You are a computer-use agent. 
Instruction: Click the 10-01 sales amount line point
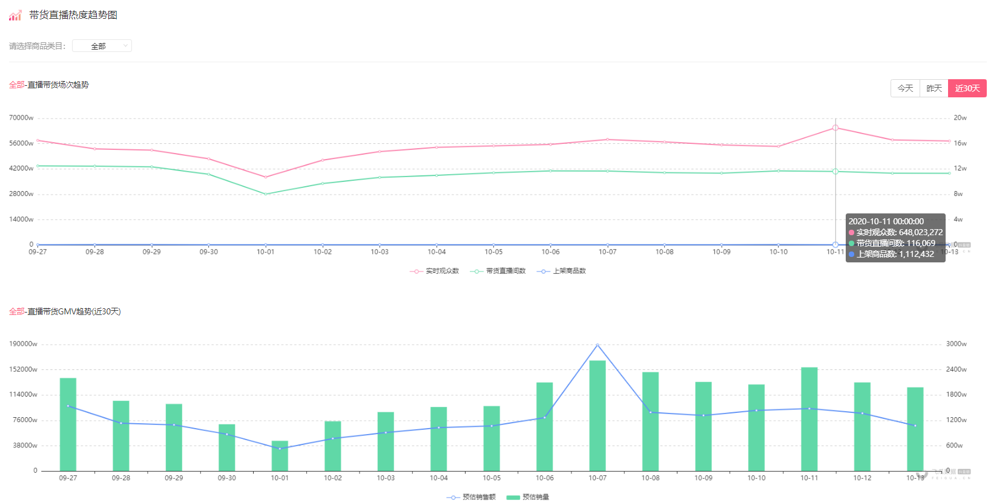tap(280, 449)
